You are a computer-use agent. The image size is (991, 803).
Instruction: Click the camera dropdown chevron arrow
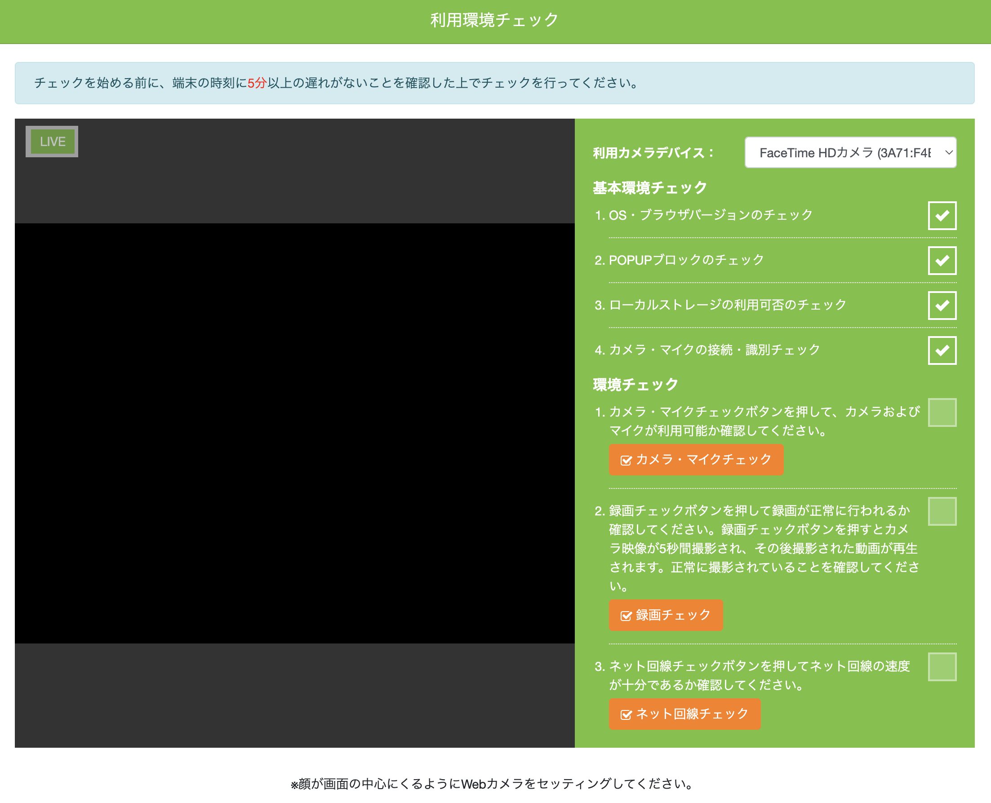click(948, 152)
